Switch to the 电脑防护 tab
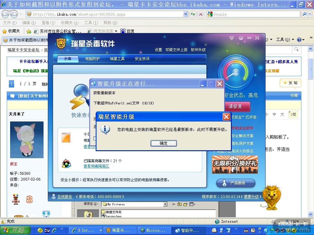The width and height of the screenshot is (314, 235). coord(92,59)
